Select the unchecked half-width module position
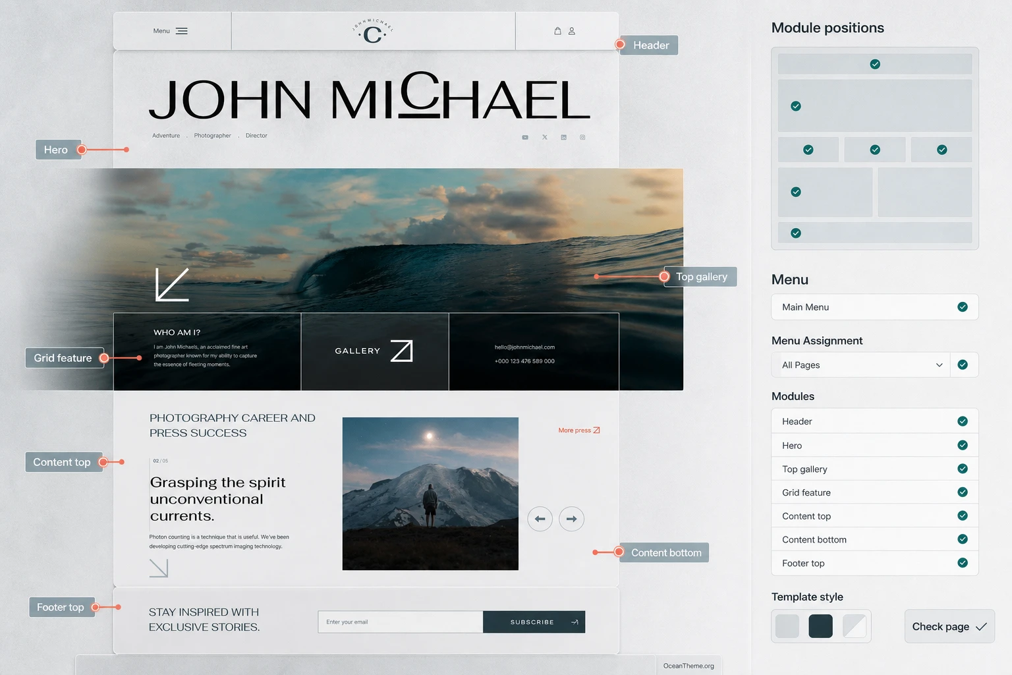 pyautogui.click(x=924, y=192)
